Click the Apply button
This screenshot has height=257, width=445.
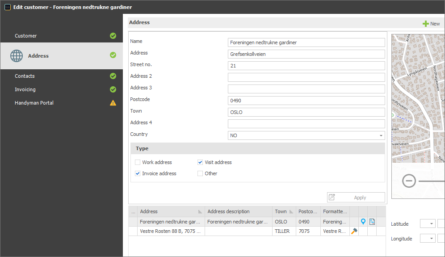point(356,198)
